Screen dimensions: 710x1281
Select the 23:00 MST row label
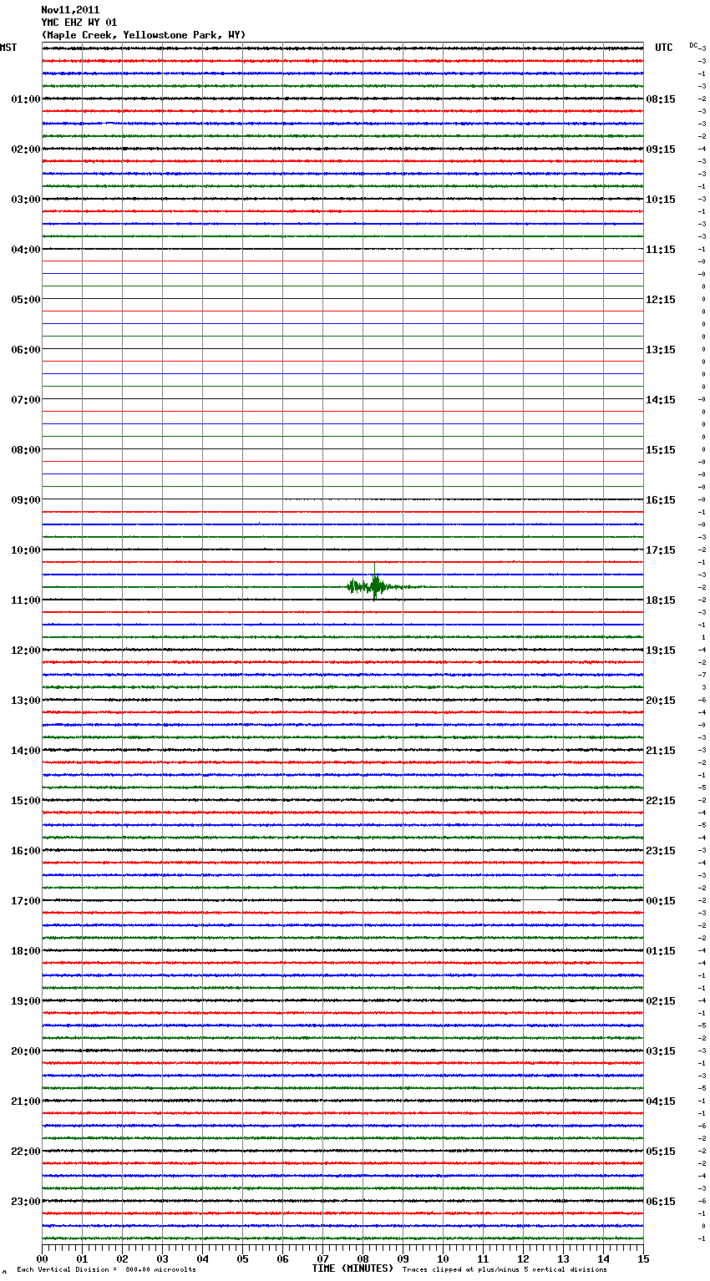pos(26,1202)
